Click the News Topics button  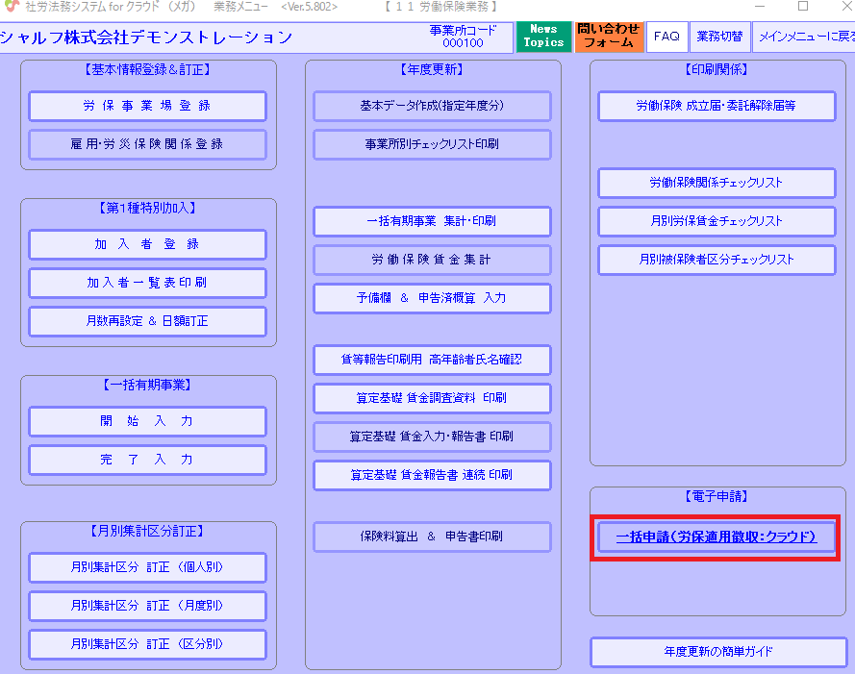(x=543, y=37)
